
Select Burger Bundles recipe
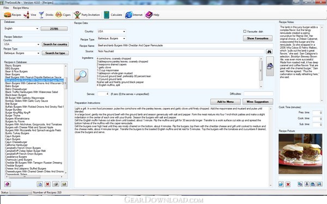coord(13,109)
